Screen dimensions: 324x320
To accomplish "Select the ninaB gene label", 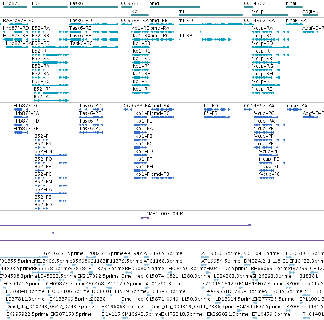I will [292, 3].
